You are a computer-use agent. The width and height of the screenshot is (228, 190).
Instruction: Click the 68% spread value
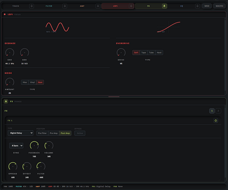click(x=13, y=177)
